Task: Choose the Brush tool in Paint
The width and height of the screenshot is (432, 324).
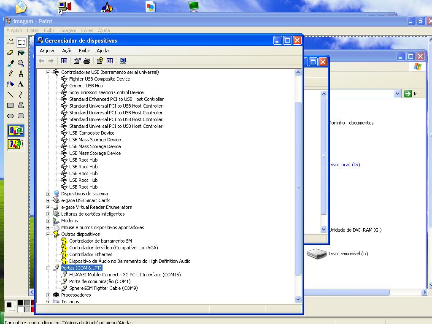Action: point(21,73)
